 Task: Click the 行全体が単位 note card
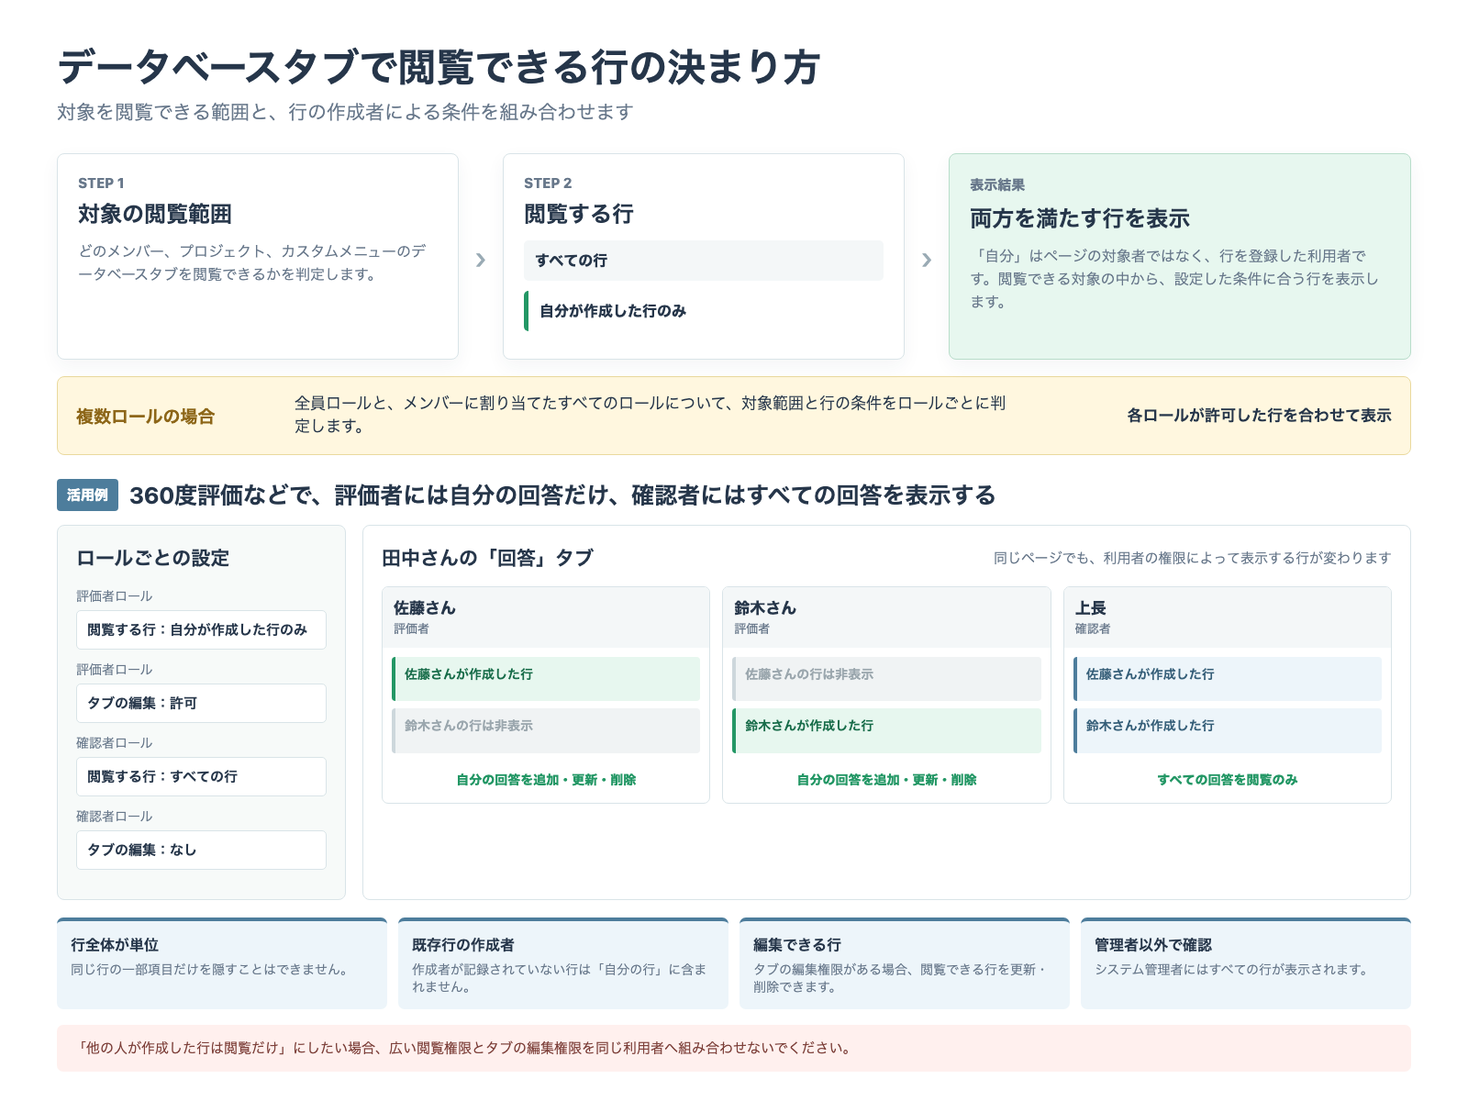222,963
